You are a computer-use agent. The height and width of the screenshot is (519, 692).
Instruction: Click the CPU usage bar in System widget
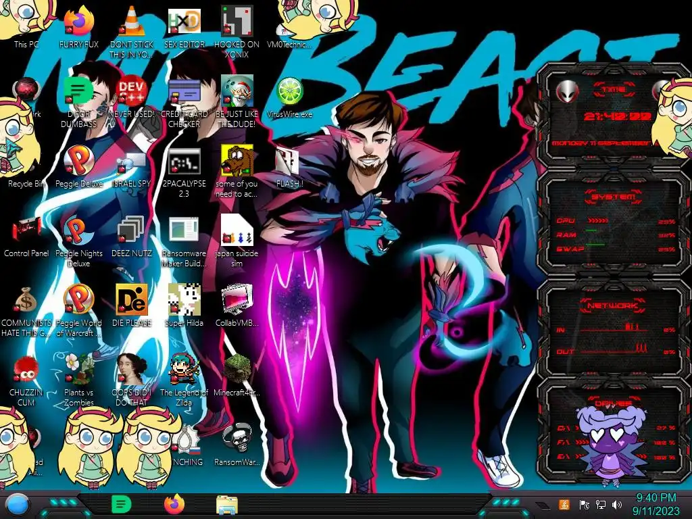598,220
